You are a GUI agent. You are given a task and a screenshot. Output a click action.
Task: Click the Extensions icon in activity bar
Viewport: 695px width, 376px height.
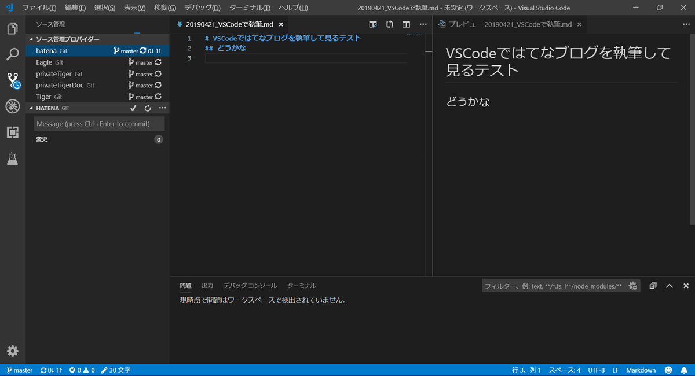click(x=12, y=132)
